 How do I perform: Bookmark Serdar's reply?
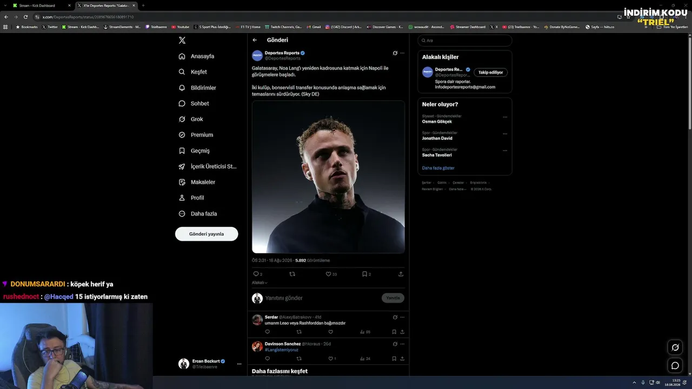[394, 332]
